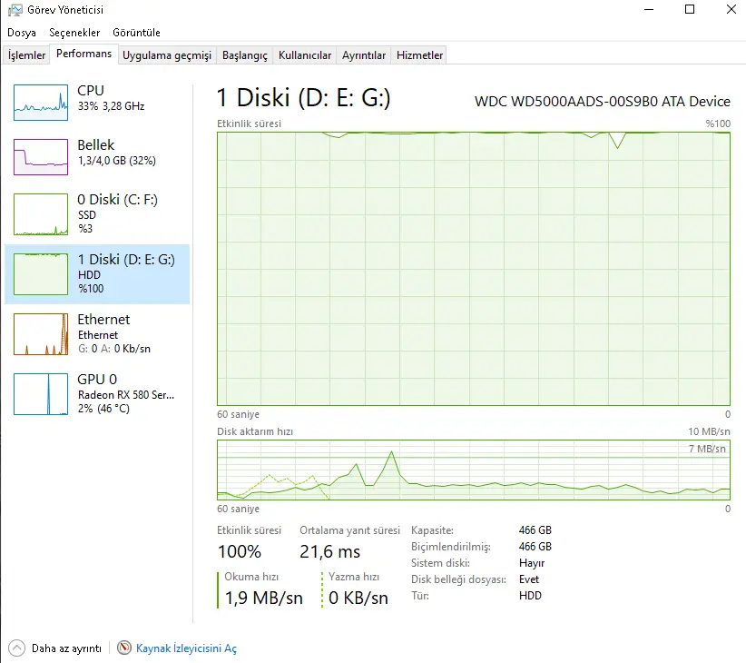Click the Disk aktarım hızı graph
Viewport: 746px width, 663px height.
(x=474, y=470)
